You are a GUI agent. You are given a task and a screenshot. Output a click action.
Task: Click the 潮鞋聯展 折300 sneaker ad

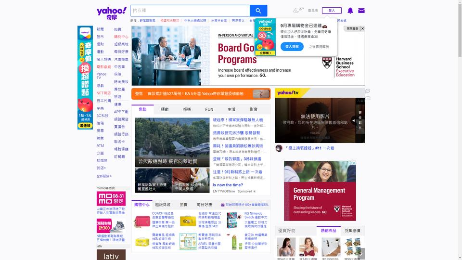[x=111, y=226]
